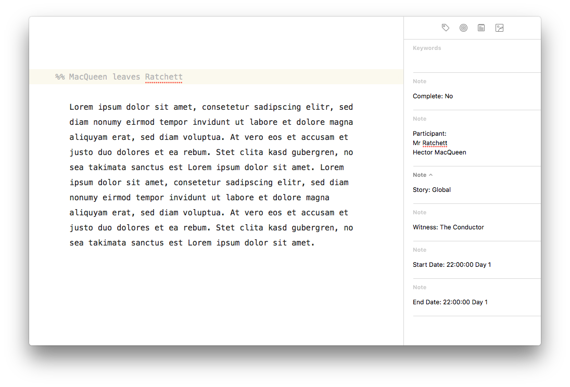The height and width of the screenshot is (387, 570).
Task: Click the note End Date: 22:00:00 Day 1
Action: tap(450, 302)
